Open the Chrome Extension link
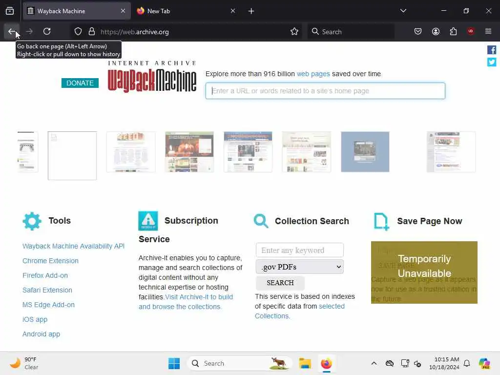The image size is (500, 375). [x=50, y=261]
